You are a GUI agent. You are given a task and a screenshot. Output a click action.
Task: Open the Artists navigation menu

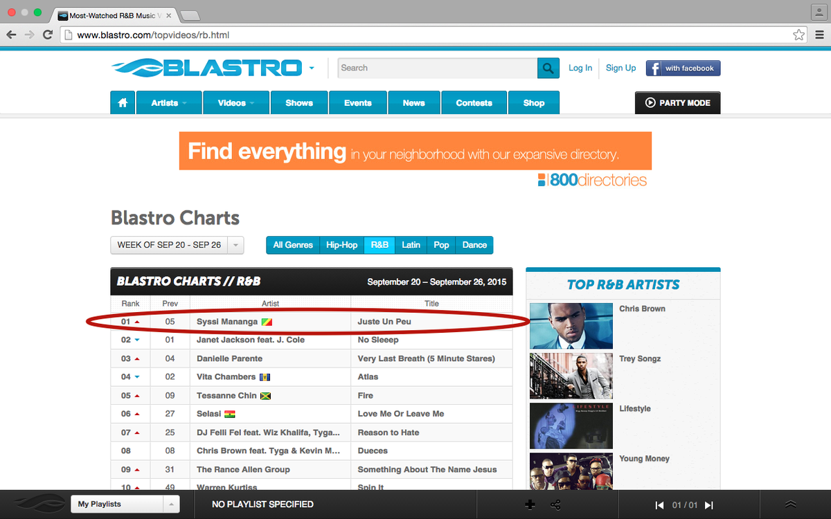tap(169, 102)
